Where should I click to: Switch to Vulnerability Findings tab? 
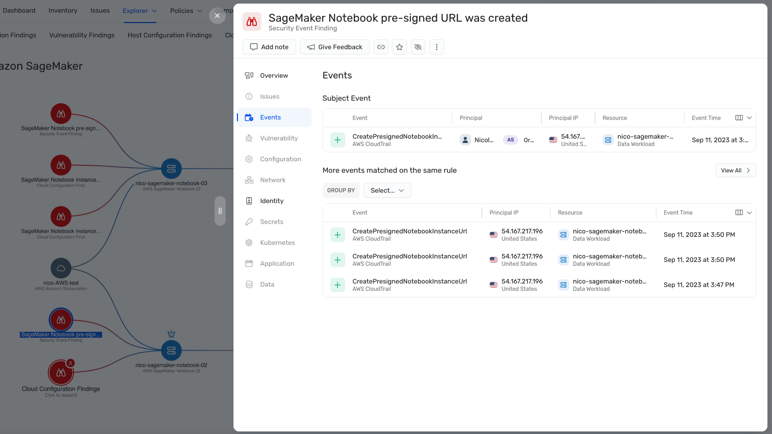point(82,35)
